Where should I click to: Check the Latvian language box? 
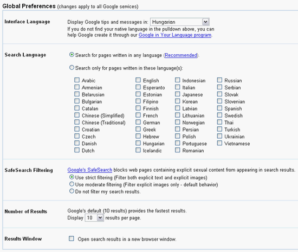point(178,108)
